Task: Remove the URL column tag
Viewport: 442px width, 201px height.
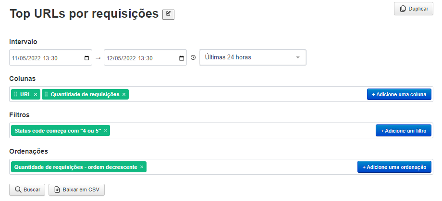Action: coord(36,94)
